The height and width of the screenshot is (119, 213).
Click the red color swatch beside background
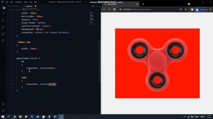[x=37, y=29]
